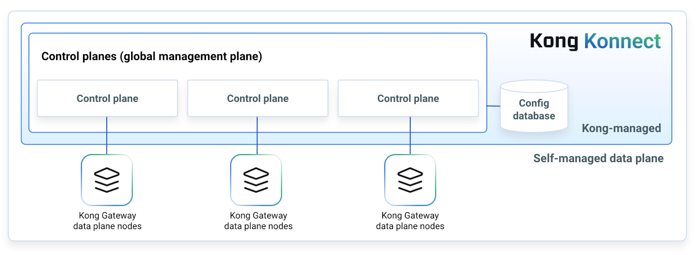Click the connector line under the right Control plane
The height and width of the screenshot is (255, 698).
pyautogui.click(x=410, y=136)
